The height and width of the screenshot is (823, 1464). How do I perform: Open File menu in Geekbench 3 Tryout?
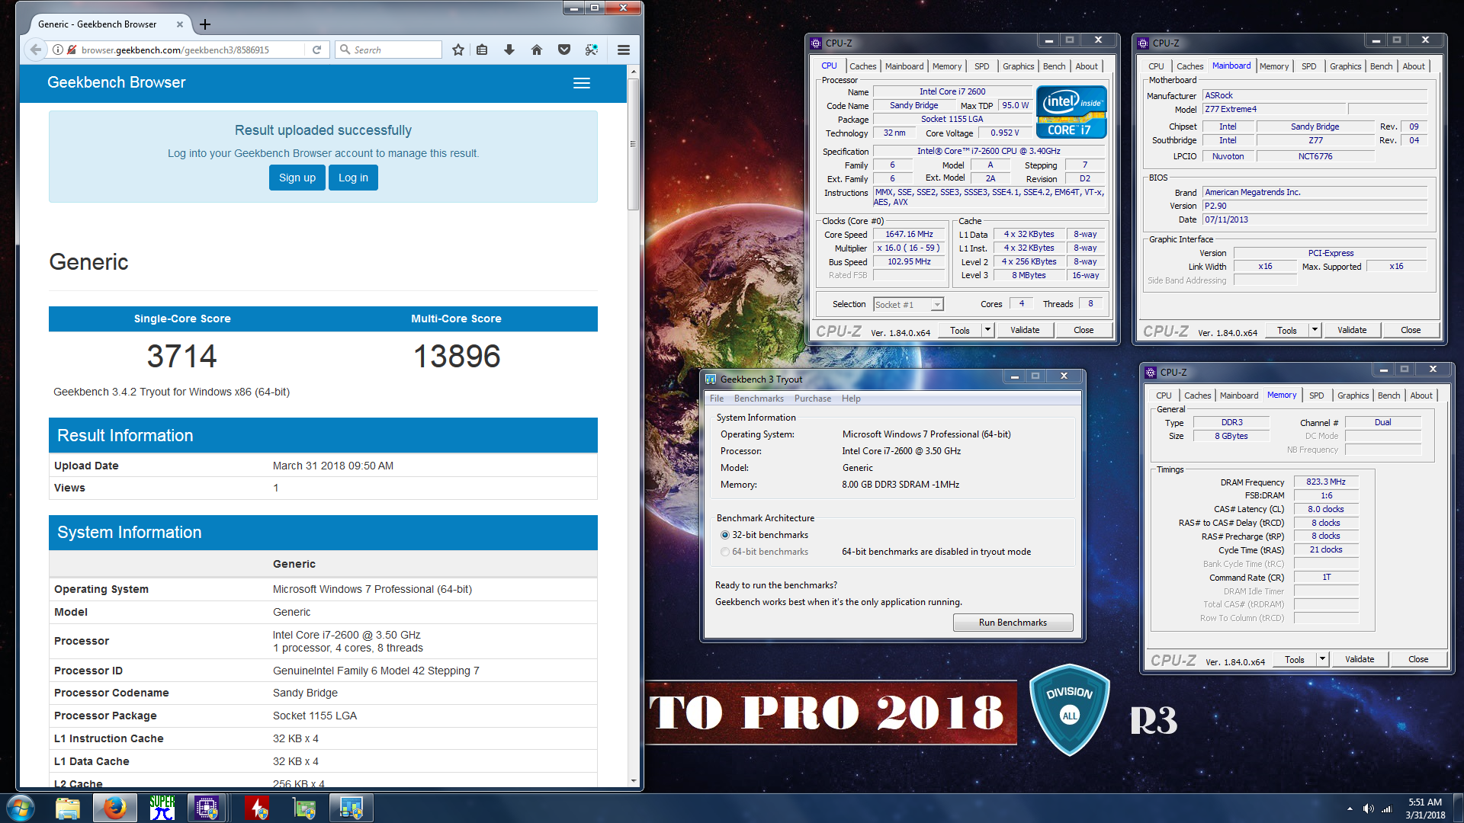click(x=717, y=399)
